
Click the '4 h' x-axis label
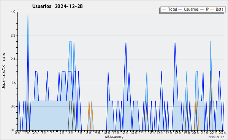[53, 132]
